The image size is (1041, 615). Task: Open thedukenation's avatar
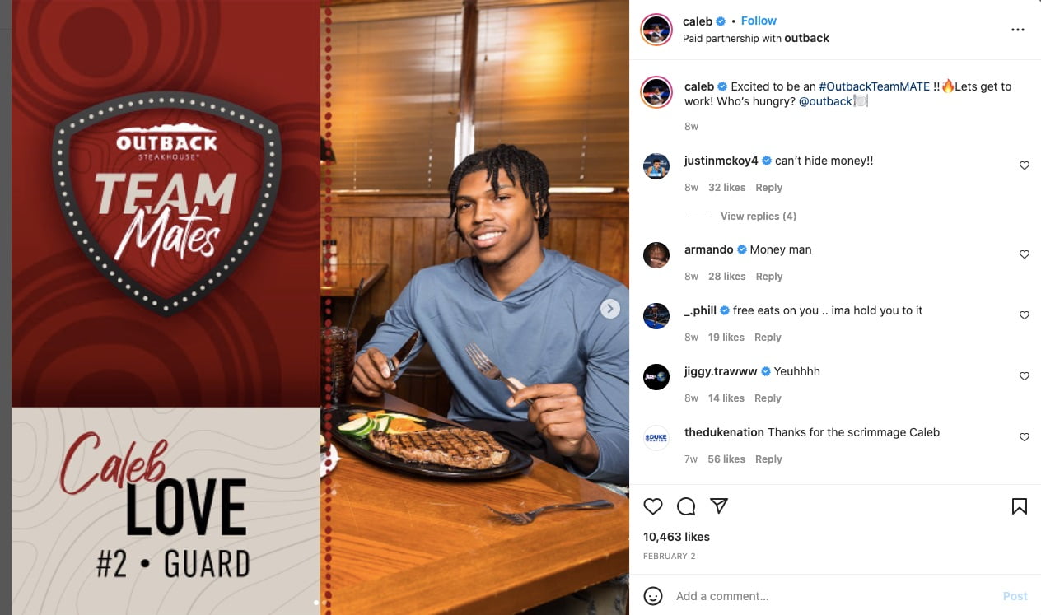[x=656, y=438]
